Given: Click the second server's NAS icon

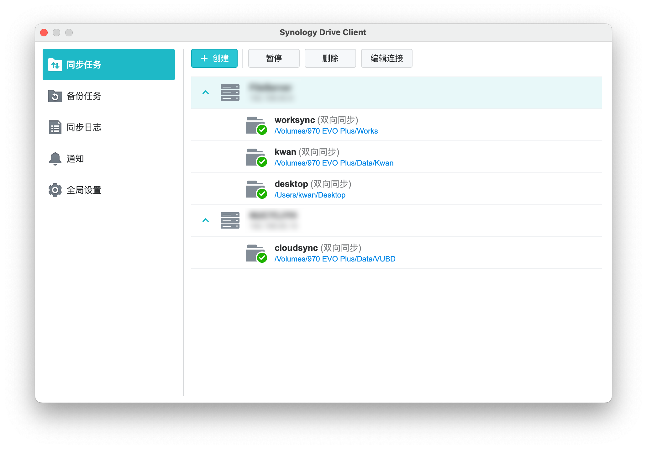Looking at the screenshot, I should pos(230,220).
